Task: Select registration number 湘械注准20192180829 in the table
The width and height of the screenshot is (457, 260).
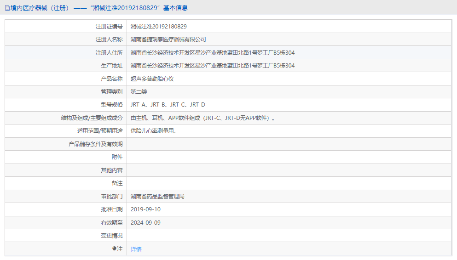Action: click(x=159, y=27)
